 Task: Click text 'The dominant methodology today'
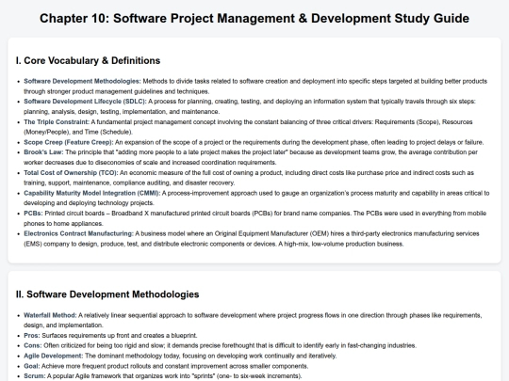[132, 356]
